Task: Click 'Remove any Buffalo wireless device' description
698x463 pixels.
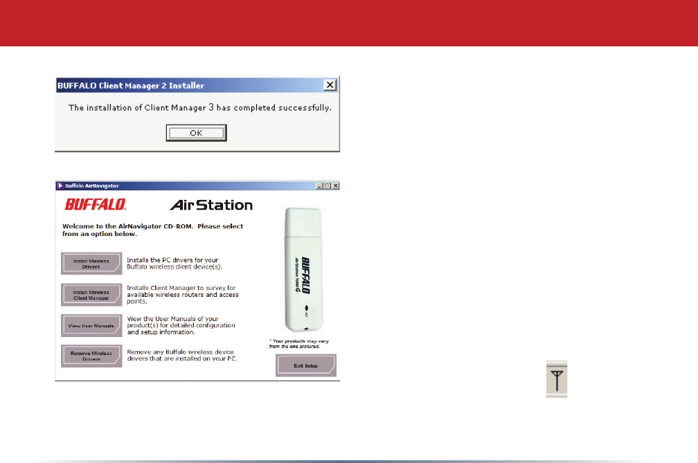Action: (x=182, y=355)
